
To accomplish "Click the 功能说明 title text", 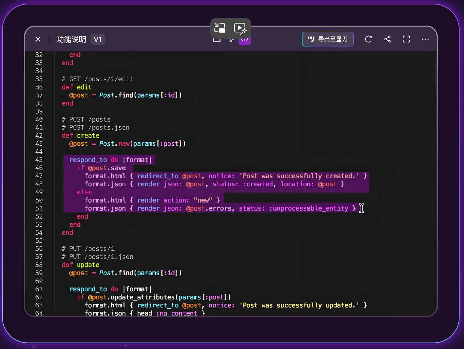I will 71,40.
